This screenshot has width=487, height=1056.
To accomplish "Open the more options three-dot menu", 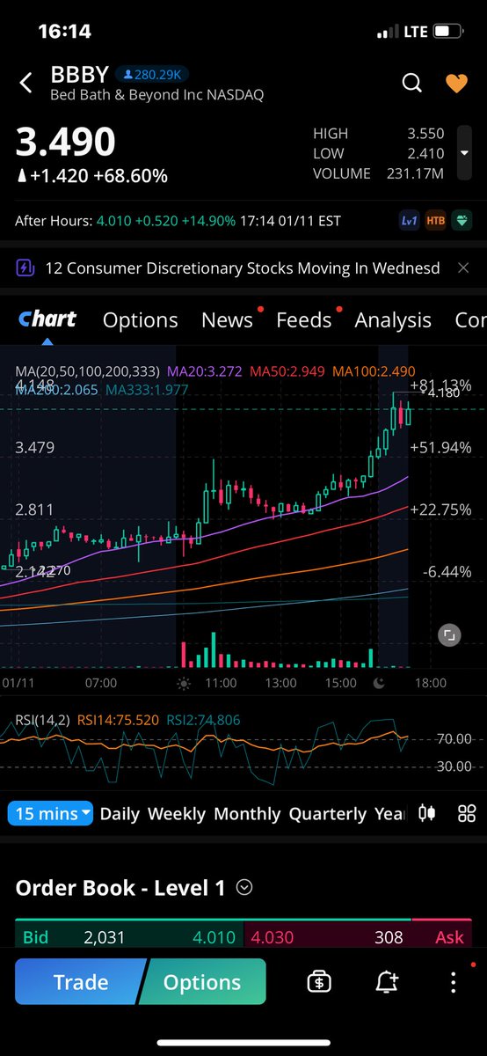I will point(453,982).
